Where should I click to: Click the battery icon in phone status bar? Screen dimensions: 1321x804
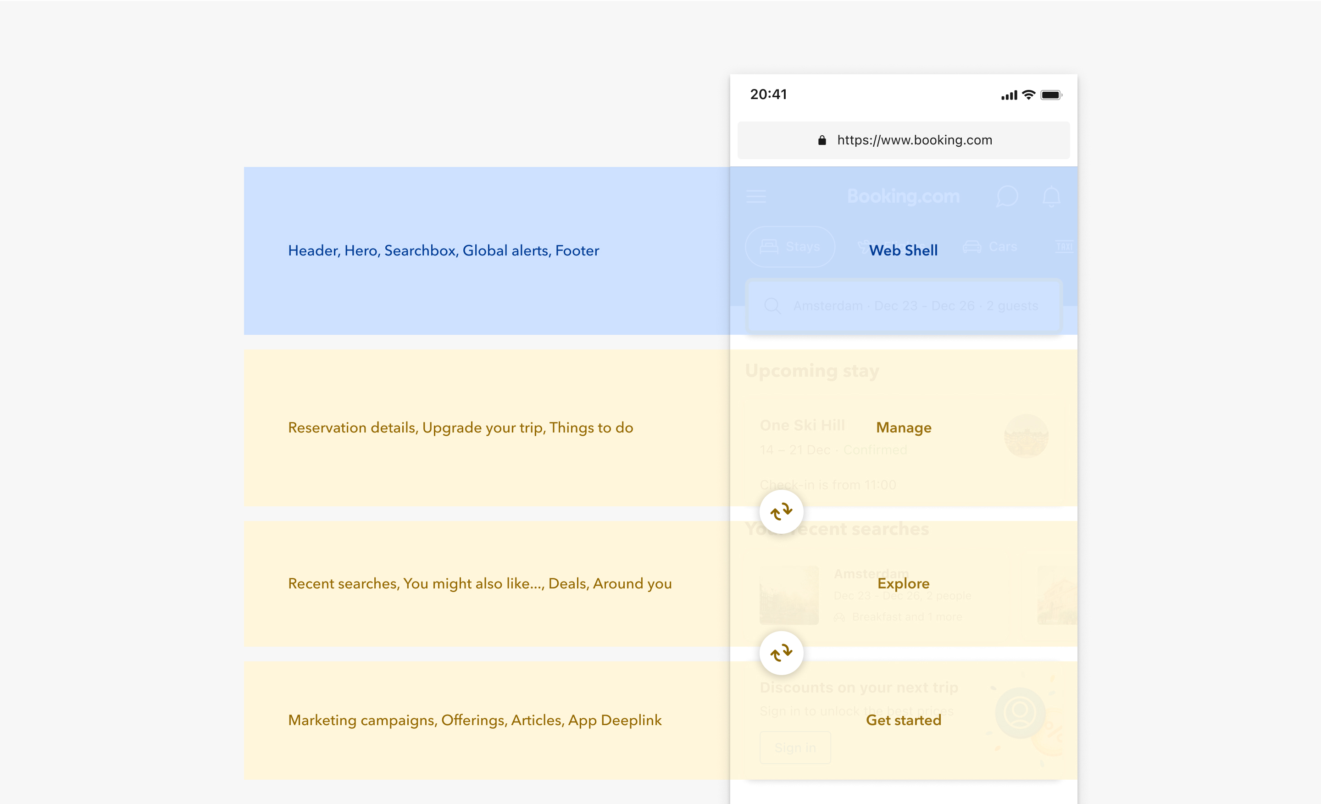(1051, 95)
